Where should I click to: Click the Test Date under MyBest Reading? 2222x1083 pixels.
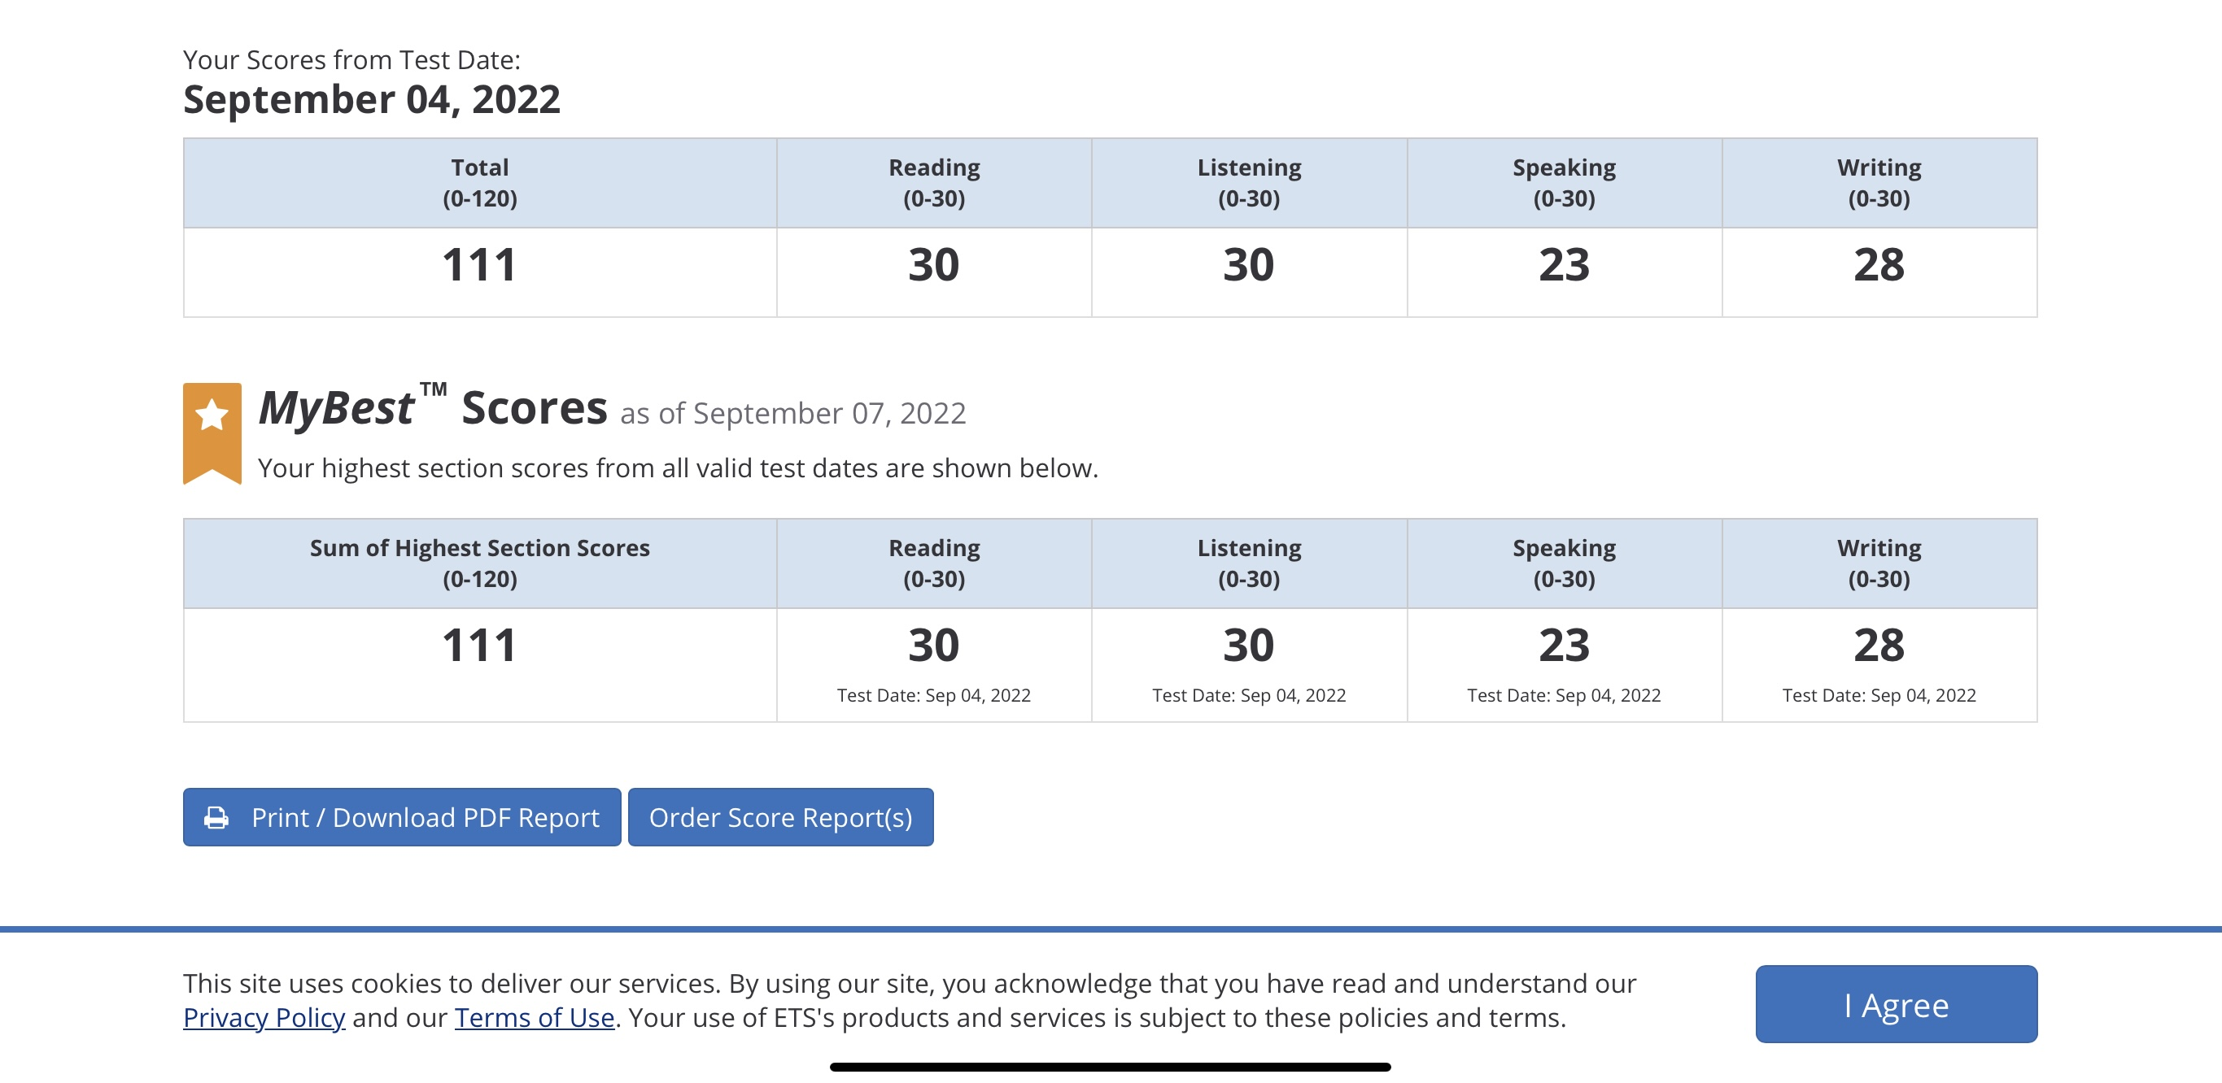[x=933, y=695]
